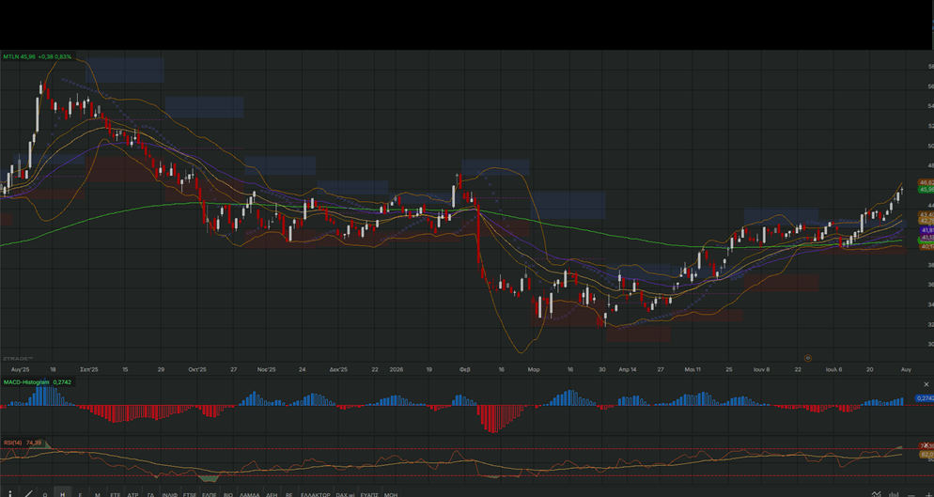Select the weekly E timeframe
934x497 pixels.
(80, 494)
